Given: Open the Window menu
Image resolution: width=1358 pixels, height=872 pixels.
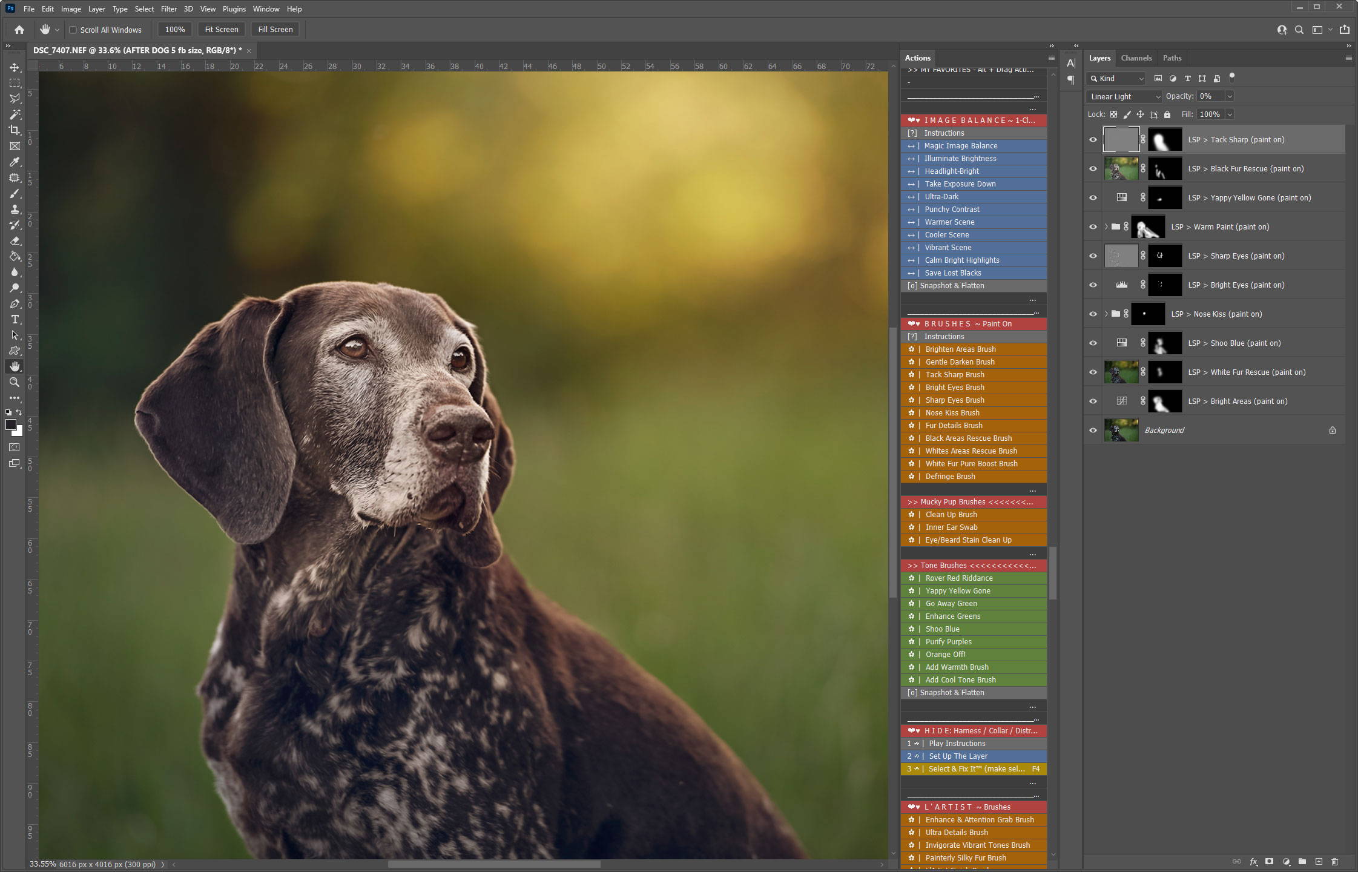Looking at the screenshot, I should pyautogui.click(x=266, y=9).
